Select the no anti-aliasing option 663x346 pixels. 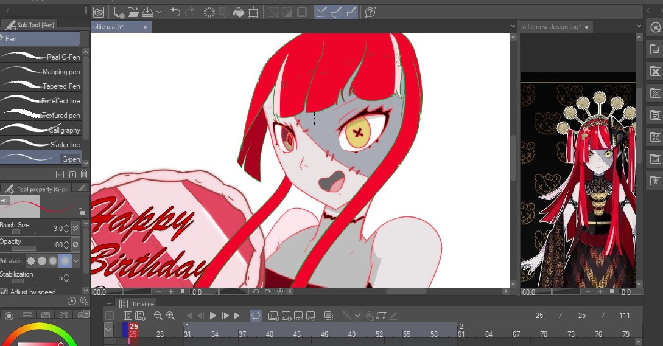pos(31,261)
